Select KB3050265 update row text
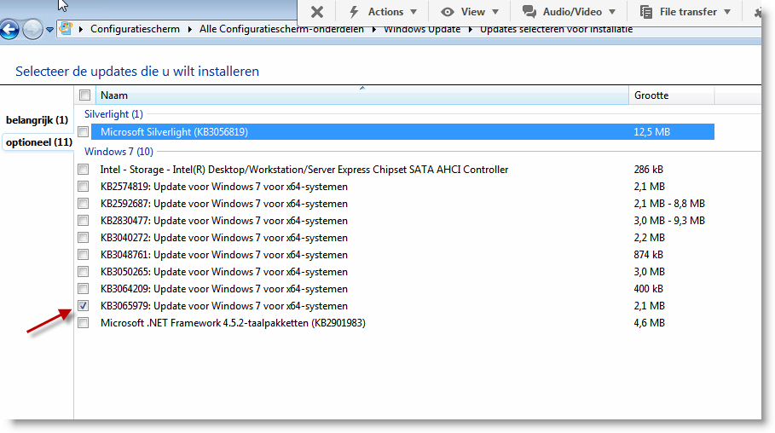Screen dimensions: 775x433 224,272
